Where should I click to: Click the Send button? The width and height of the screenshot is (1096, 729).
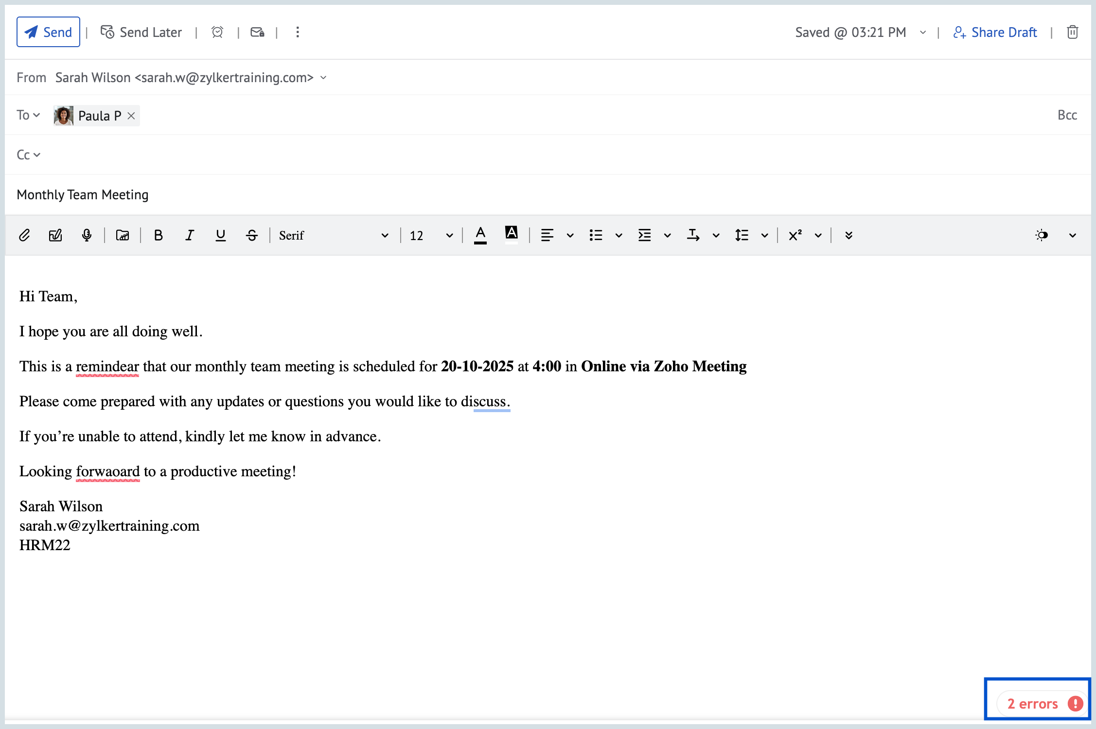(48, 32)
